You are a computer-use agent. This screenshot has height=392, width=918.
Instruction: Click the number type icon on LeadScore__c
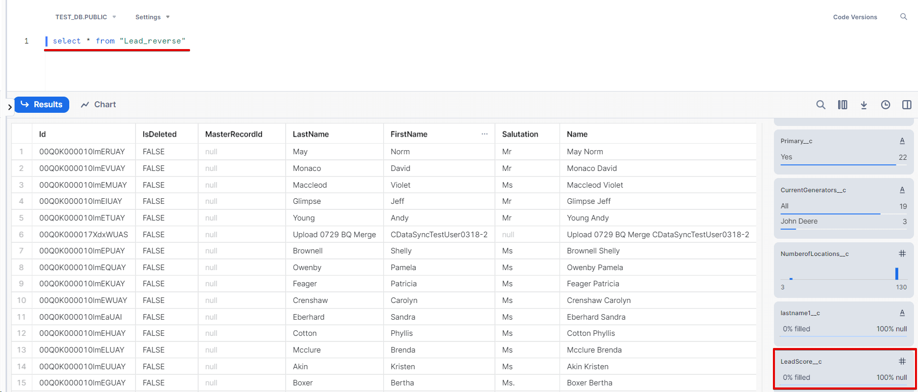902,361
